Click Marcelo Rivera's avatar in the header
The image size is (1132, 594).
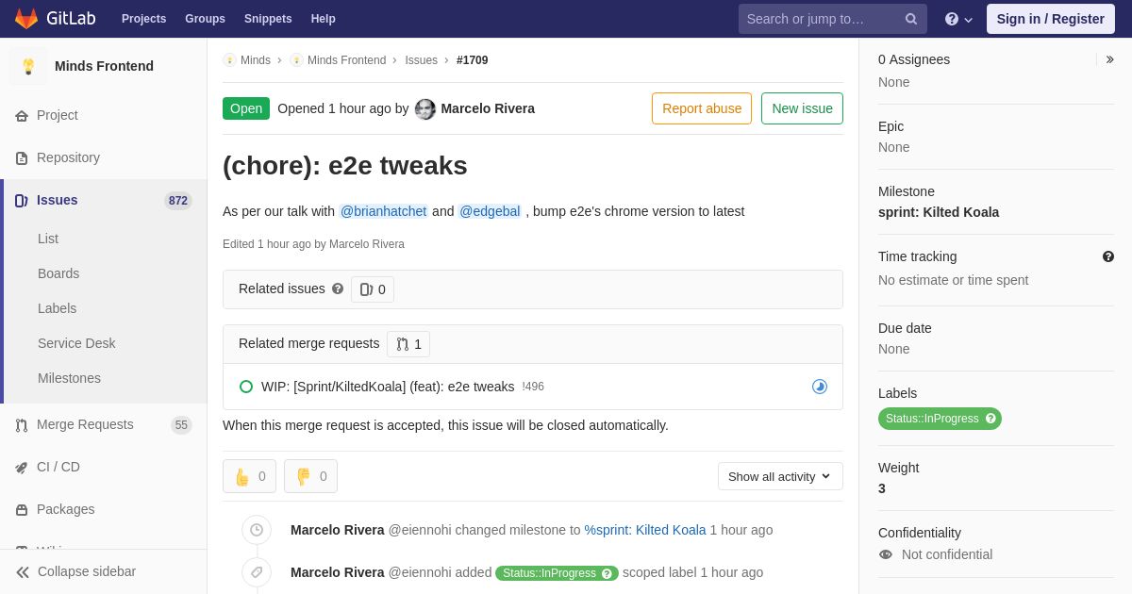[x=425, y=108]
